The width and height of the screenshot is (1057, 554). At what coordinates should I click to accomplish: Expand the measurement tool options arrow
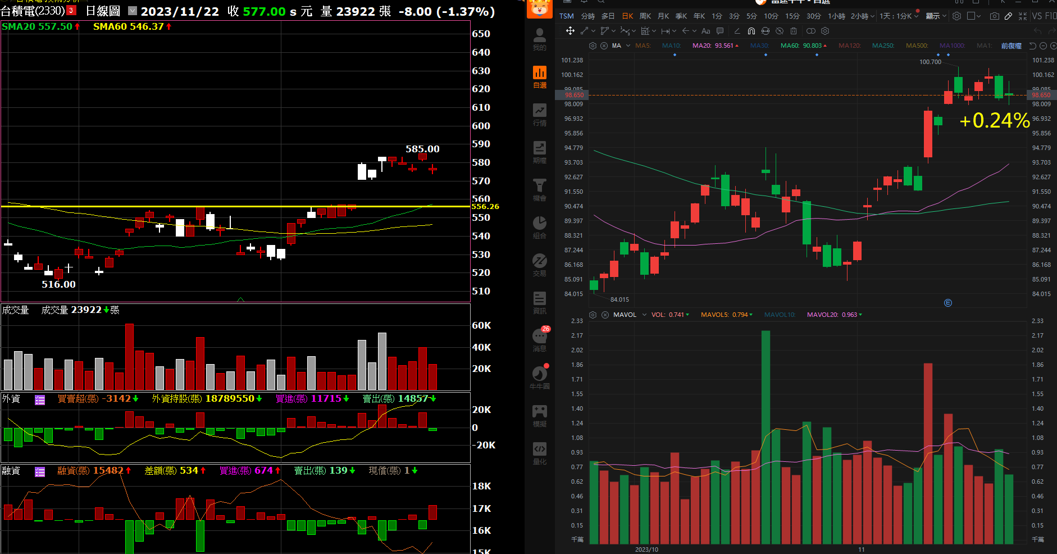(654, 31)
